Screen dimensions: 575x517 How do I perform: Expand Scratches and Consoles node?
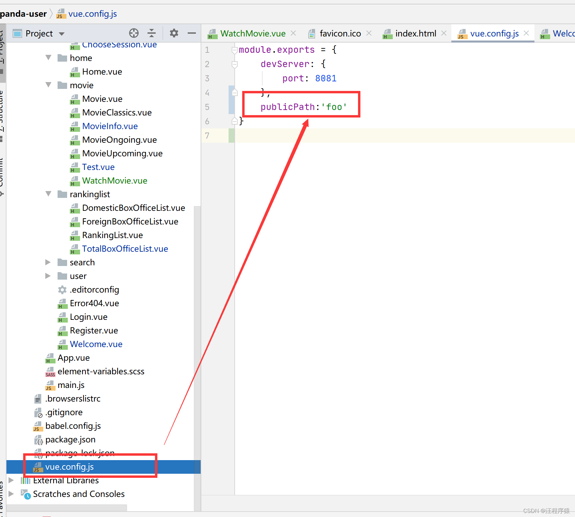(x=11, y=494)
